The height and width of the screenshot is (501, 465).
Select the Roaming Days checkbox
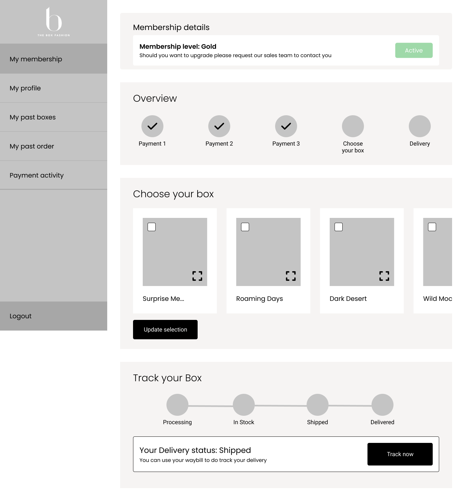245,227
